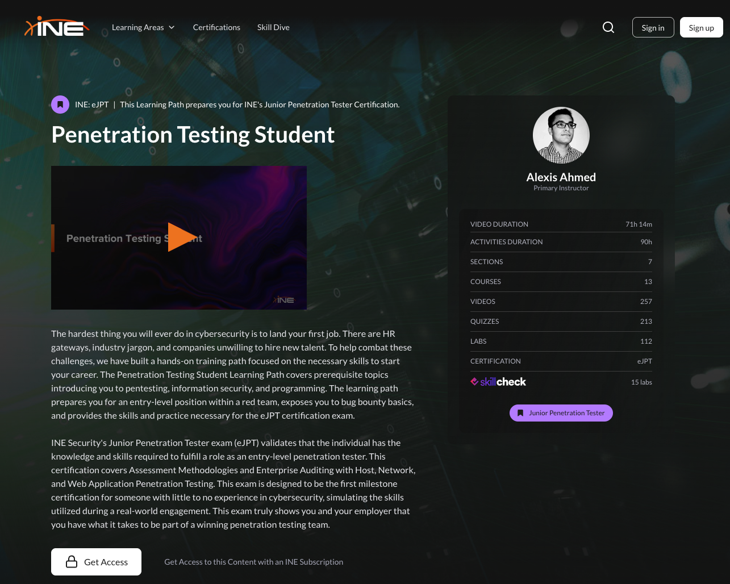This screenshot has height=584, width=730.
Task: Select the SECTIONS row label
Action: [x=487, y=262]
